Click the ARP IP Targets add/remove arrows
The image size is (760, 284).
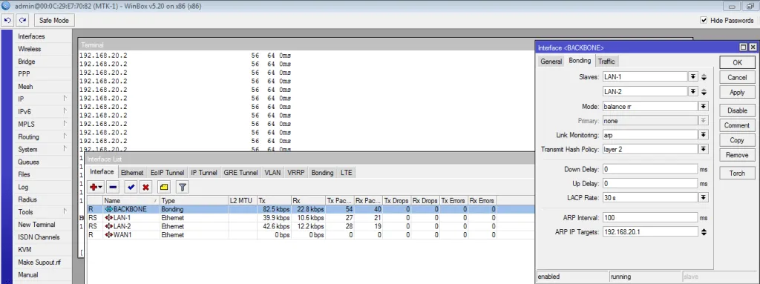pyautogui.click(x=704, y=232)
